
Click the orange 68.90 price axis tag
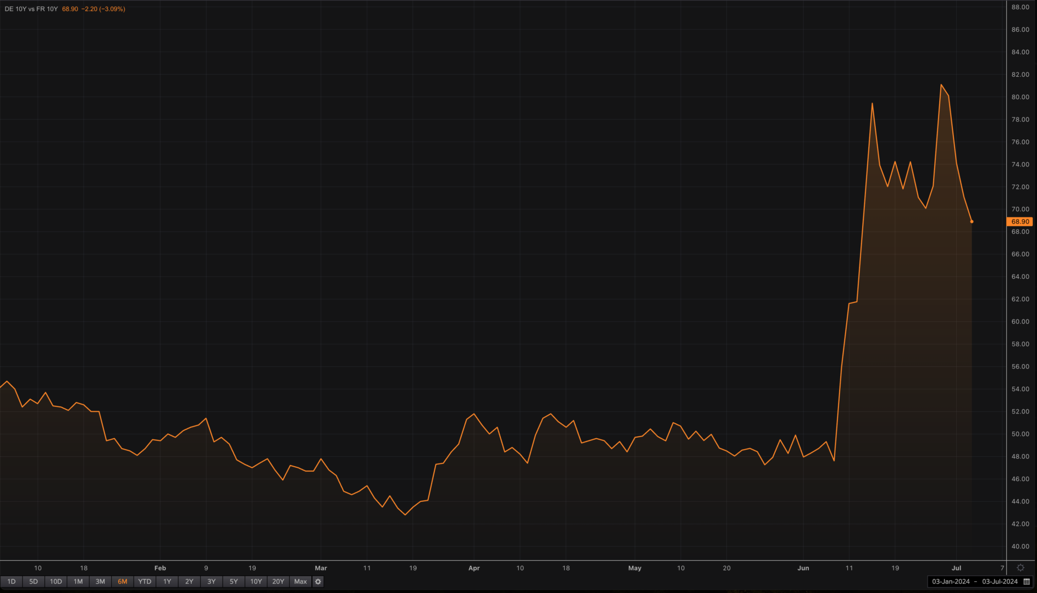click(1020, 222)
